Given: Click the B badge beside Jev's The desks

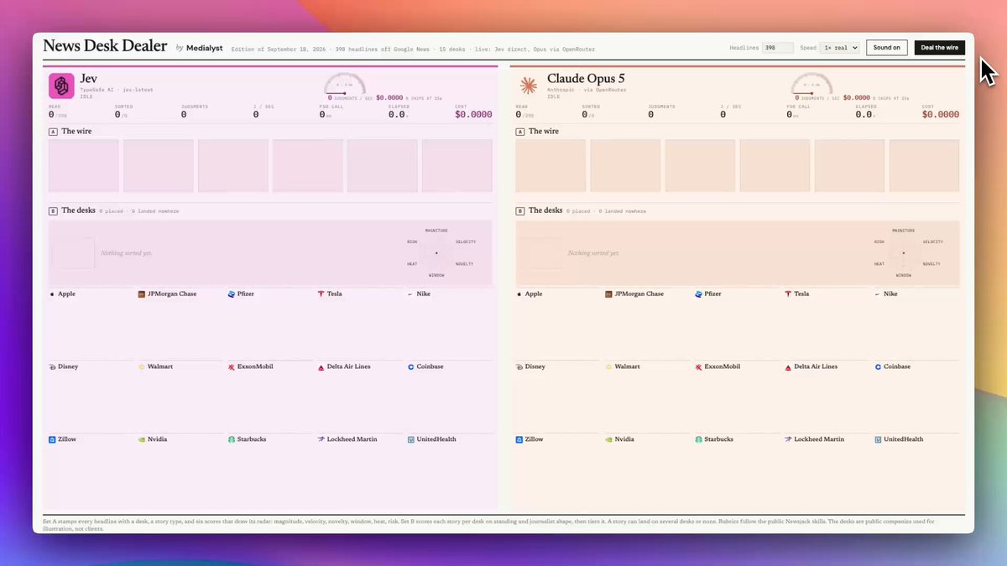Looking at the screenshot, I should (x=53, y=210).
